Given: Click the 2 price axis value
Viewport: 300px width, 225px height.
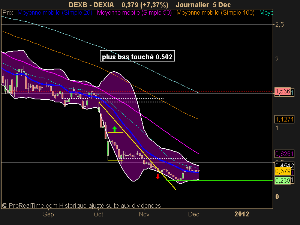Looking at the screenshot, I should pyautogui.click(x=277, y=59).
